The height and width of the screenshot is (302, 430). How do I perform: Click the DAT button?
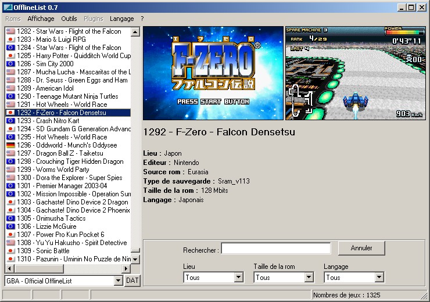click(x=132, y=281)
